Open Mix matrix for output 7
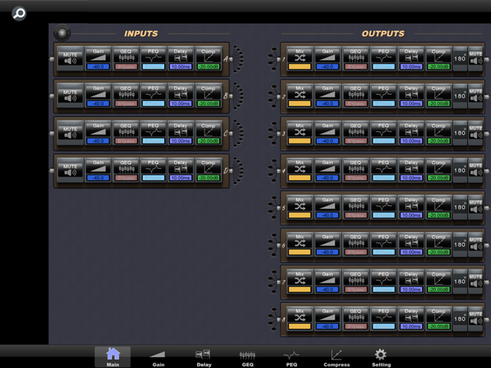Image resolution: width=491 pixels, height=368 pixels. (299, 281)
